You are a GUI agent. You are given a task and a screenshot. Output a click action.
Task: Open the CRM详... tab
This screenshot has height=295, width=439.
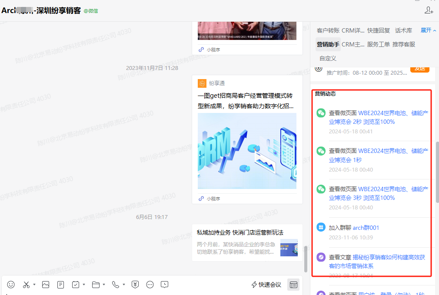click(353, 30)
